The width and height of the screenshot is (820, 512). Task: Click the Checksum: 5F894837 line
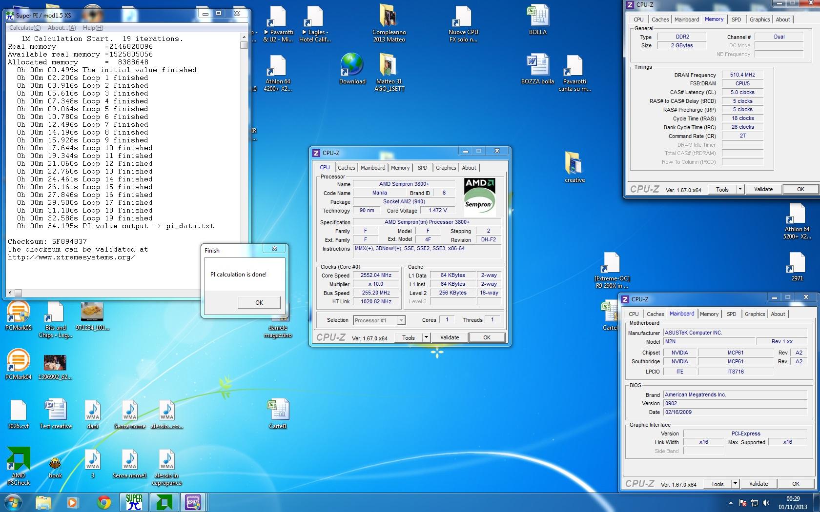point(47,241)
